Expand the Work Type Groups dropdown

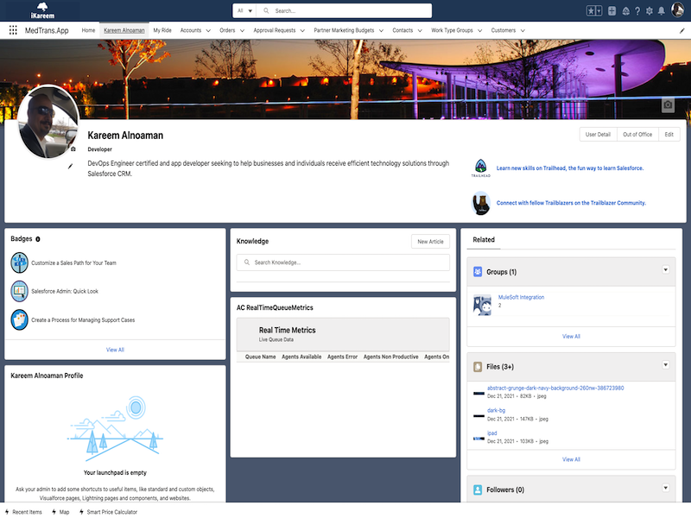pyautogui.click(x=480, y=31)
